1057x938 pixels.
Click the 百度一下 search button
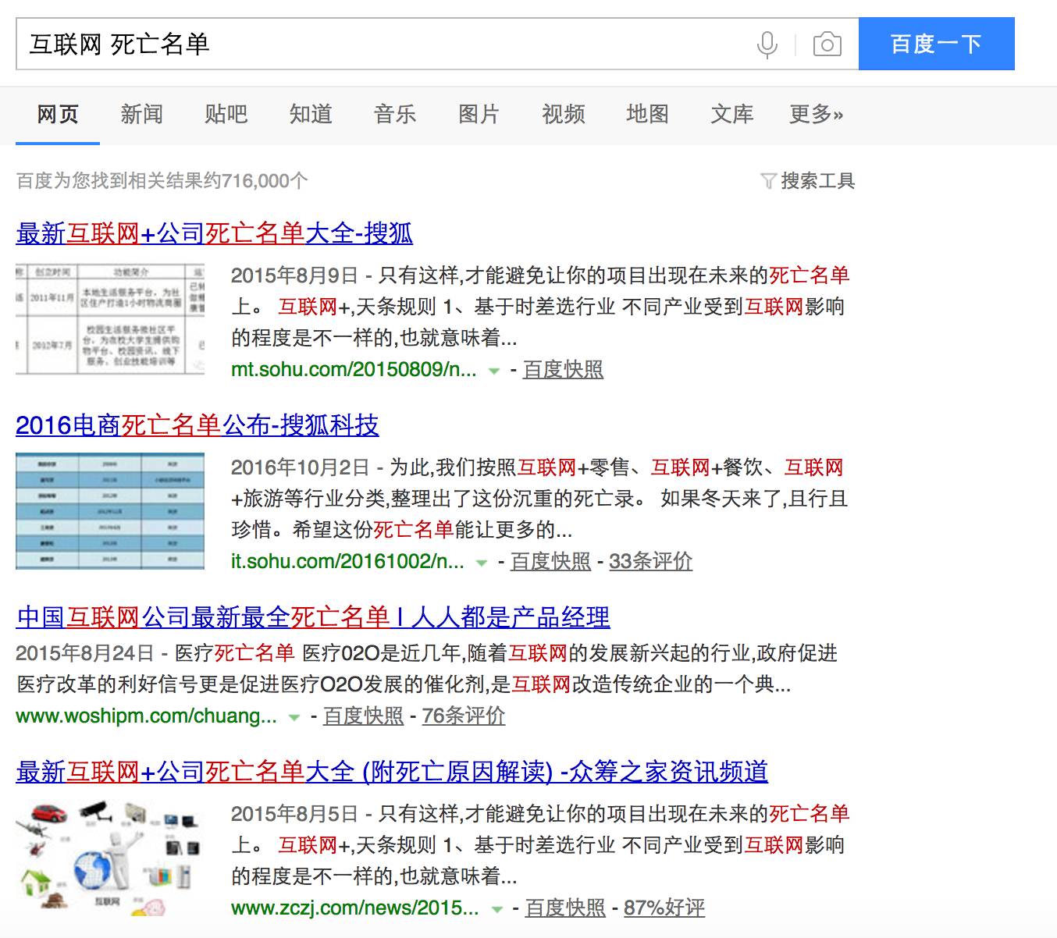pyautogui.click(x=936, y=44)
